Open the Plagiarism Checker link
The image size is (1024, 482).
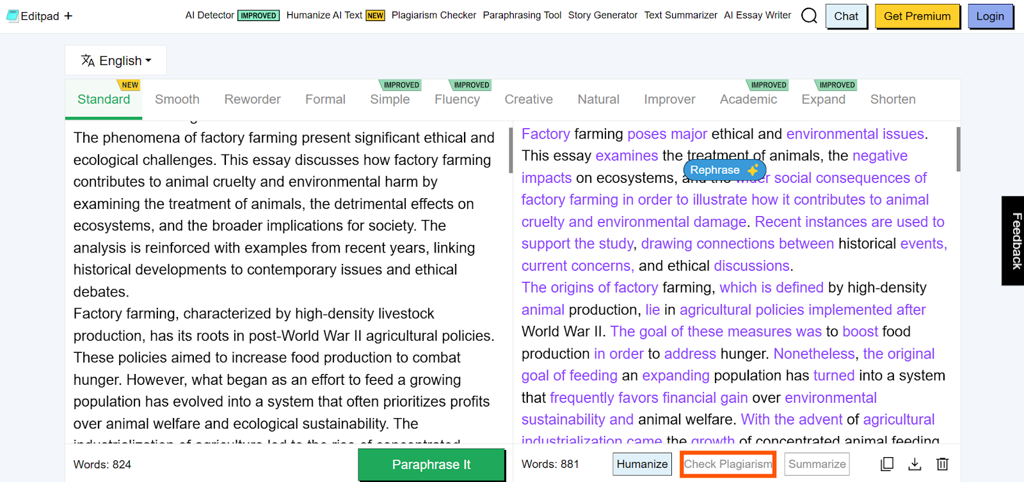434,15
